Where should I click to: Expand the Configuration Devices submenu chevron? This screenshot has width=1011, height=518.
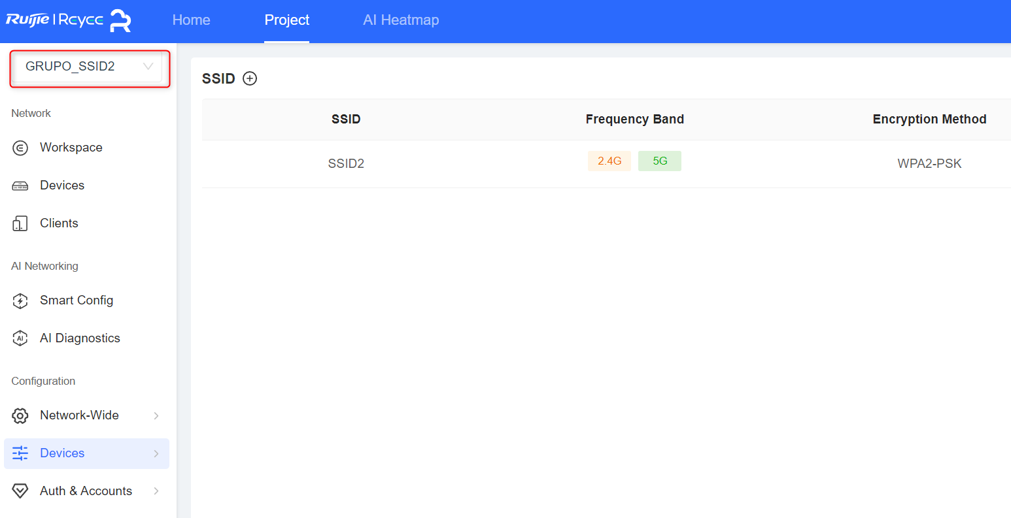pyautogui.click(x=156, y=453)
